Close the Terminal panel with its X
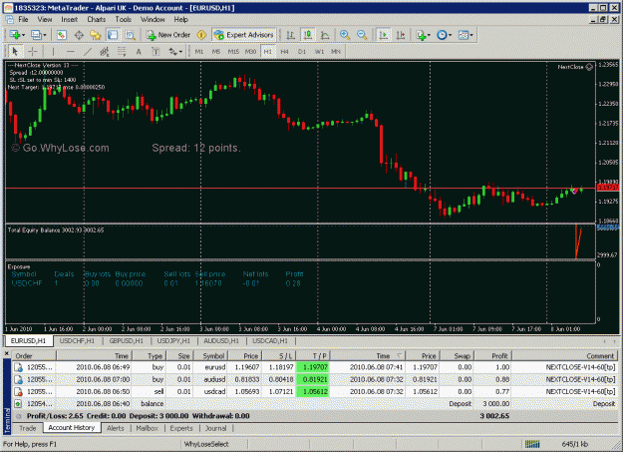This screenshot has height=452, width=623. click(x=6, y=353)
